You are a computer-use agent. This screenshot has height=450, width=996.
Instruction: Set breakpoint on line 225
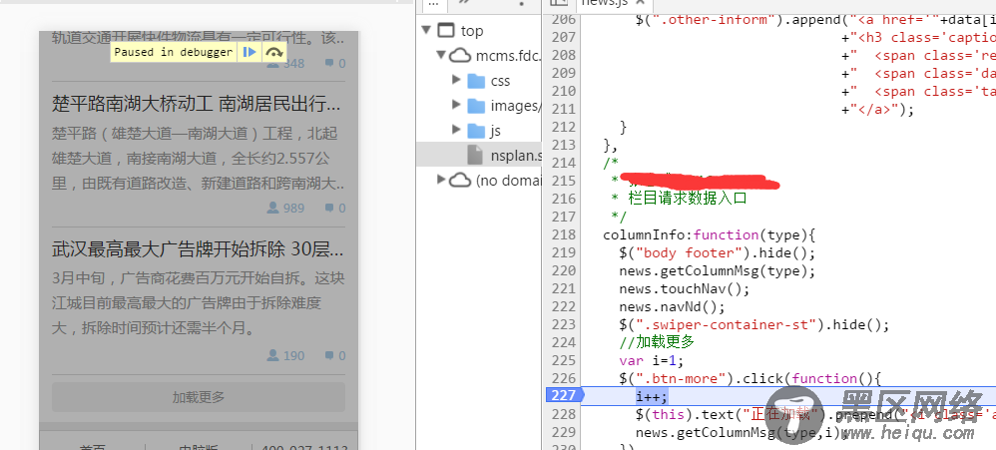click(x=562, y=360)
